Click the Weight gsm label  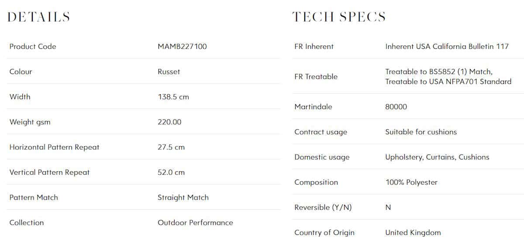click(x=30, y=122)
